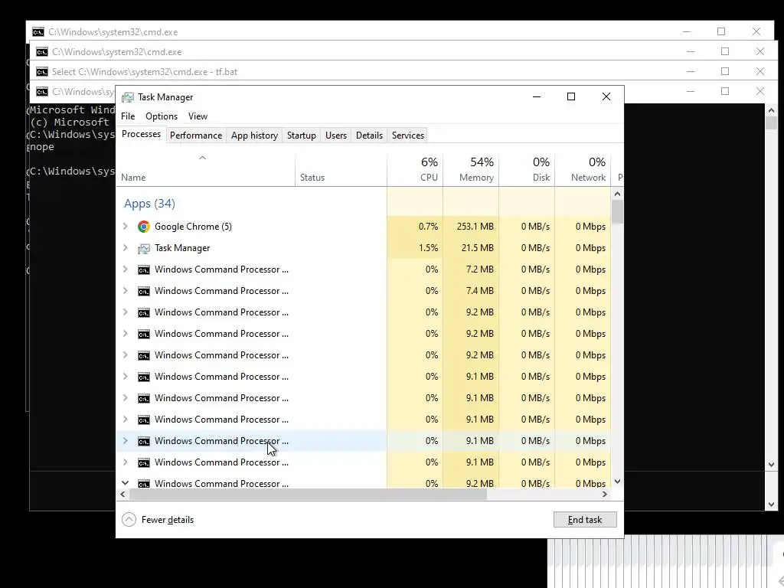
Task: Click the horizontal scrollbar left arrow
Action: click(x=123, y=494)
